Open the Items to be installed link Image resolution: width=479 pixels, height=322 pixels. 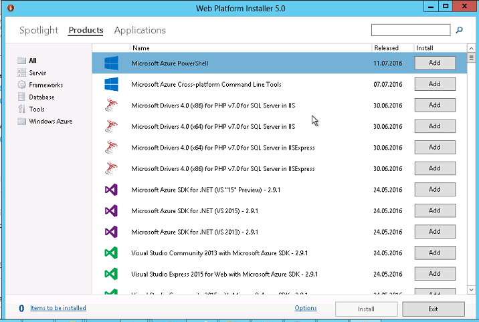point(58,308)
